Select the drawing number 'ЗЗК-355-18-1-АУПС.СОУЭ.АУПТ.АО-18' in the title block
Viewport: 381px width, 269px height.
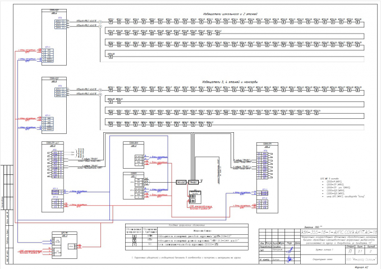point(339,233)
